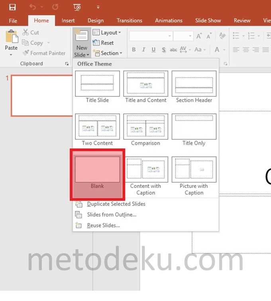Justify text alignment
Image resolution: width=271 pixels, height=301 pixels.
pos(265,50)
